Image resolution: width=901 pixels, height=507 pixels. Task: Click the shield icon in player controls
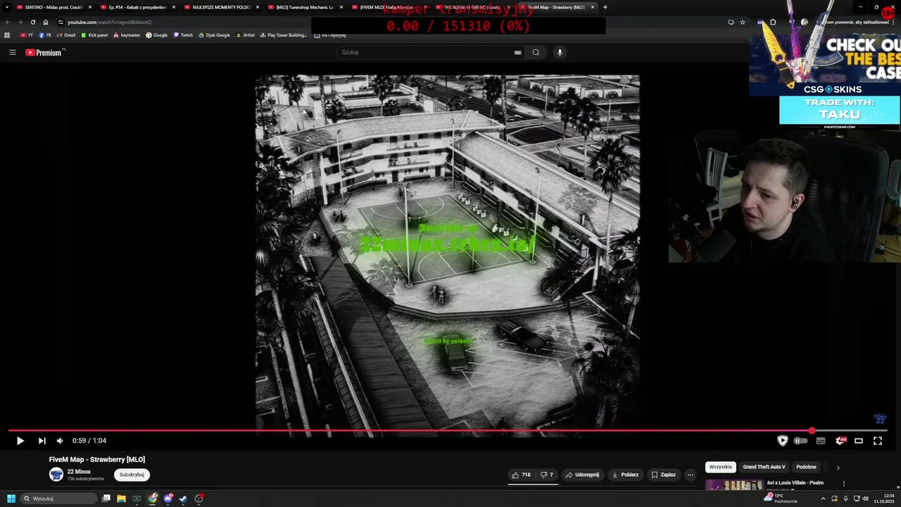[782, 441]
